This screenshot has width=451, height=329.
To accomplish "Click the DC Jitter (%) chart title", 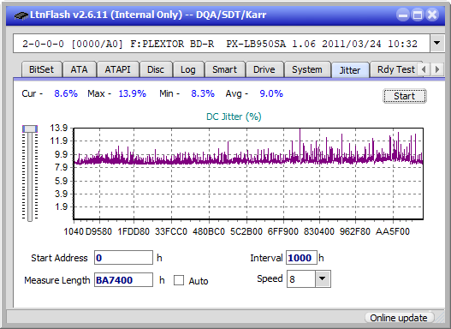I will 234,117.
